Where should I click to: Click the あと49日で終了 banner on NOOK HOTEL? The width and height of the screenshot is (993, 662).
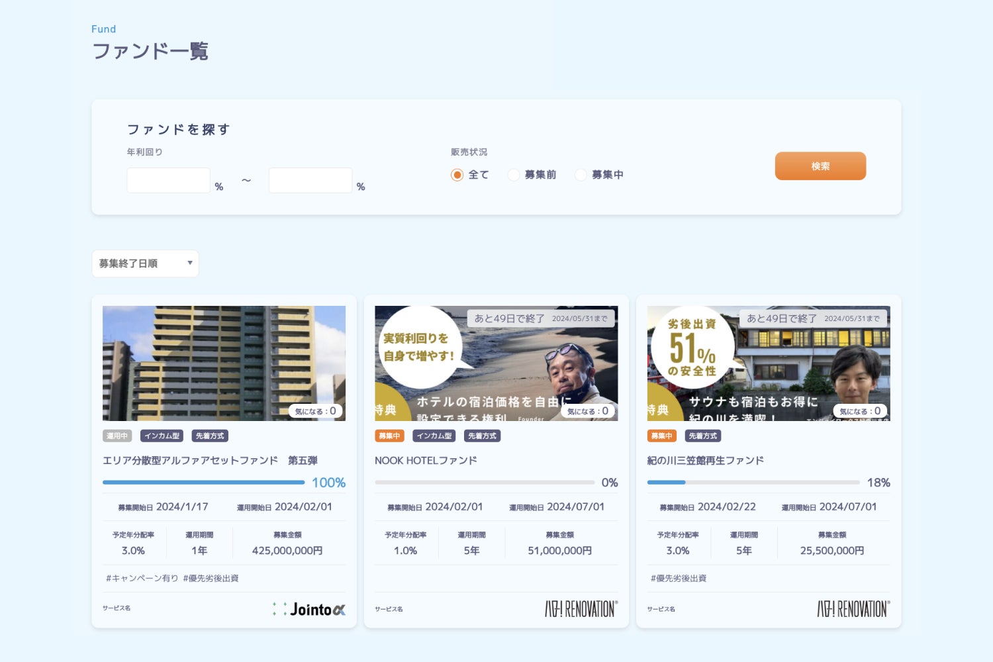541,318
